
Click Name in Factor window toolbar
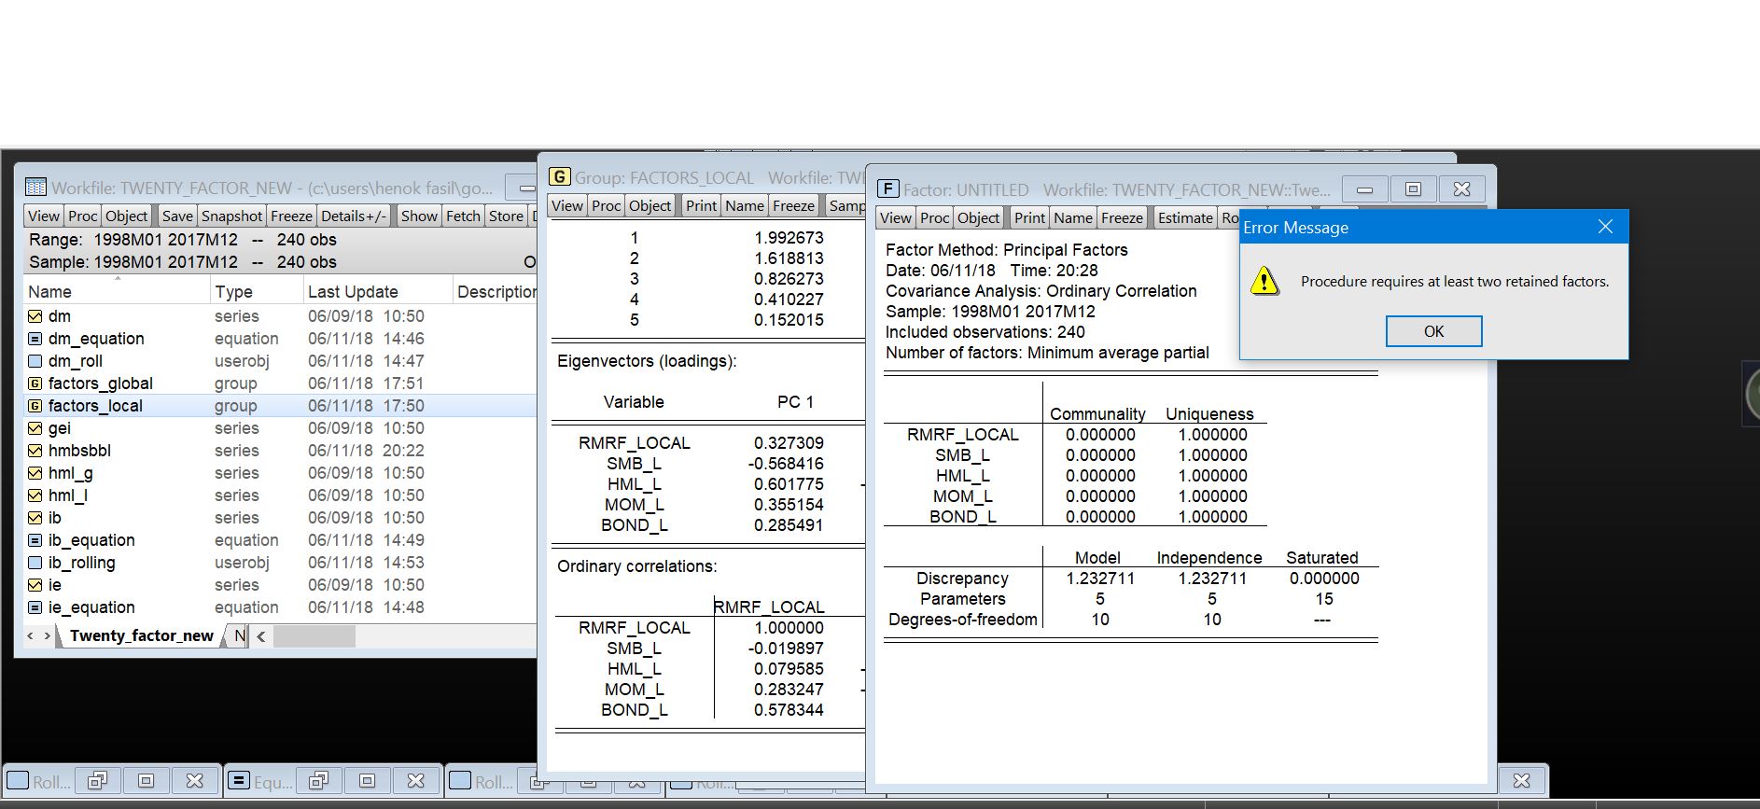(x=1073, y=217)
